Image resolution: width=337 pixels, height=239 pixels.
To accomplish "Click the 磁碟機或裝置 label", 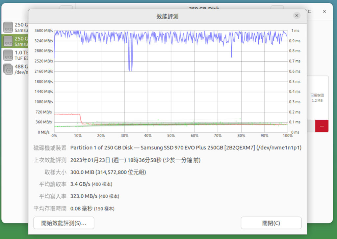I will [x=50, y=148].
